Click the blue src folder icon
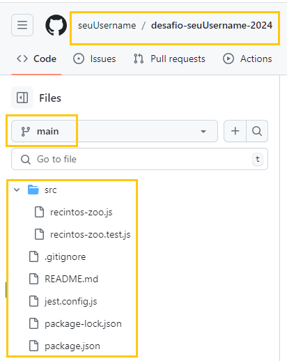The height and width of the screenshot is (361, 287). (33, 190)
